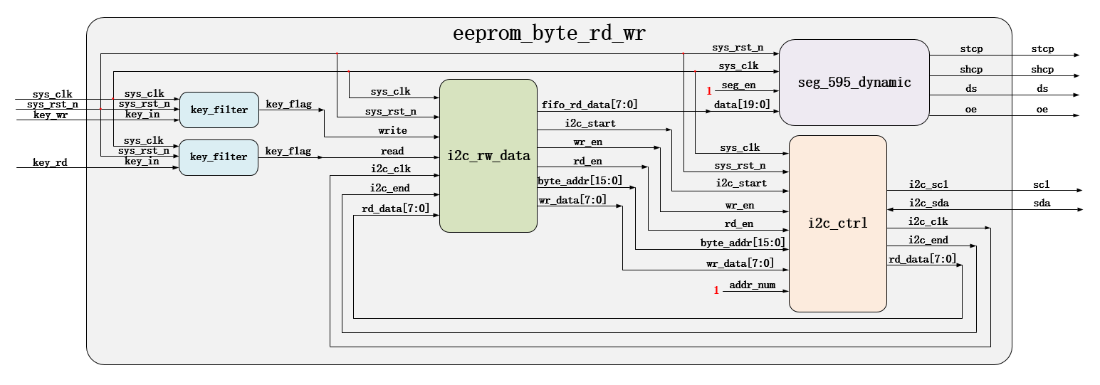Click the stcp label next to seg_595_dynamic

tap(971, 49)
